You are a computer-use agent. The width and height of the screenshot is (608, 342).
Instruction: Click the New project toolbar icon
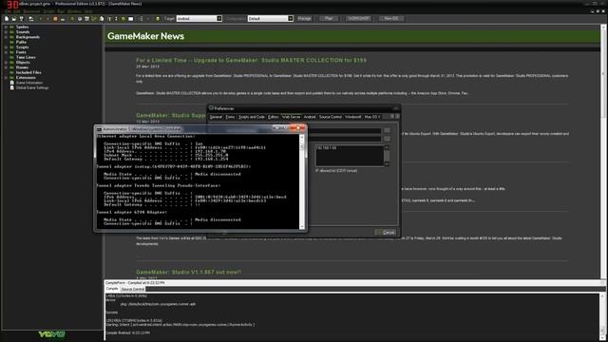click(7, 19)
